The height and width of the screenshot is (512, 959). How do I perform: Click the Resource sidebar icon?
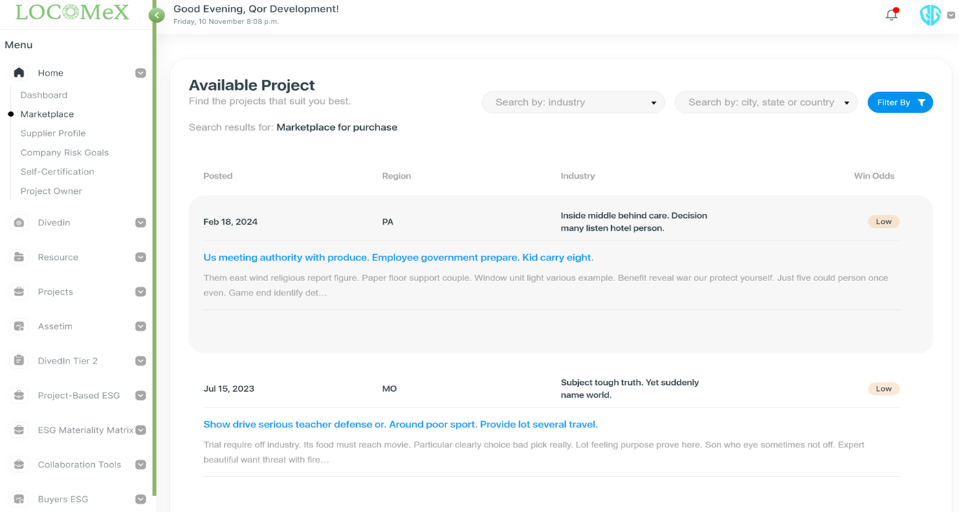pyautogui.click(x=17, y=257)
